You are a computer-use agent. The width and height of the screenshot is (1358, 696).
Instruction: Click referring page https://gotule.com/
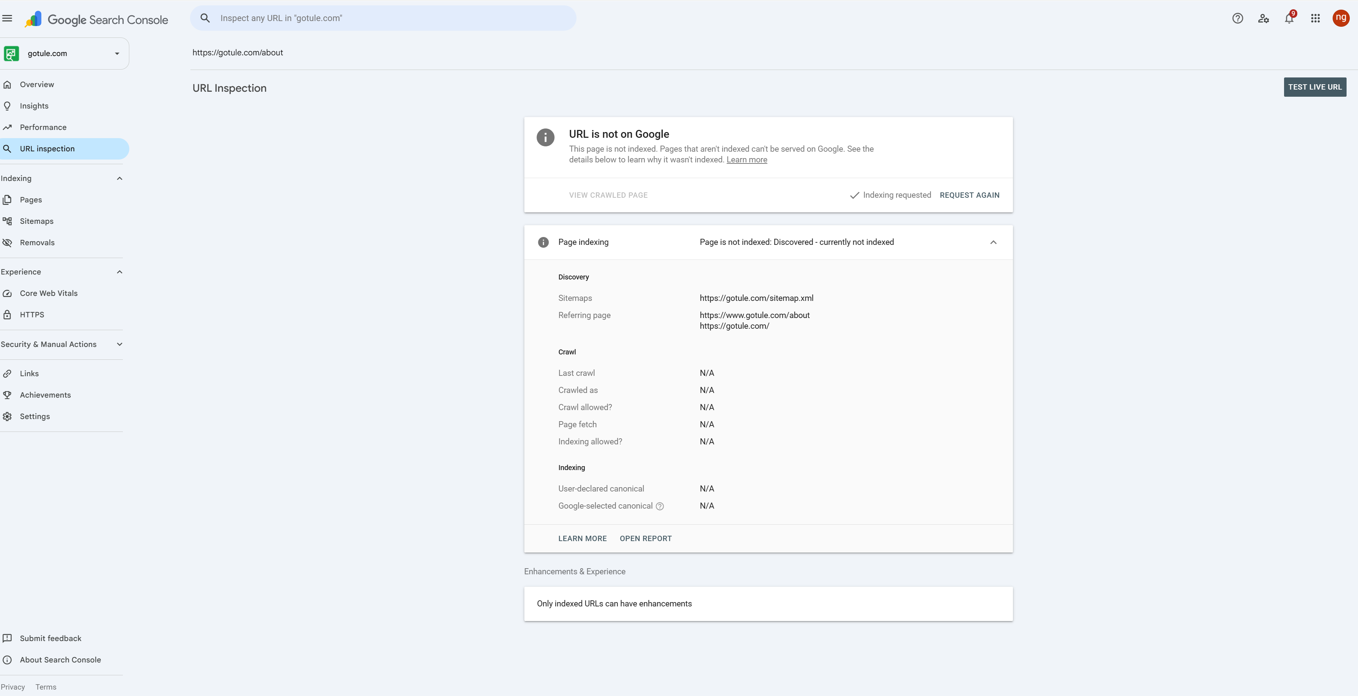734,326
